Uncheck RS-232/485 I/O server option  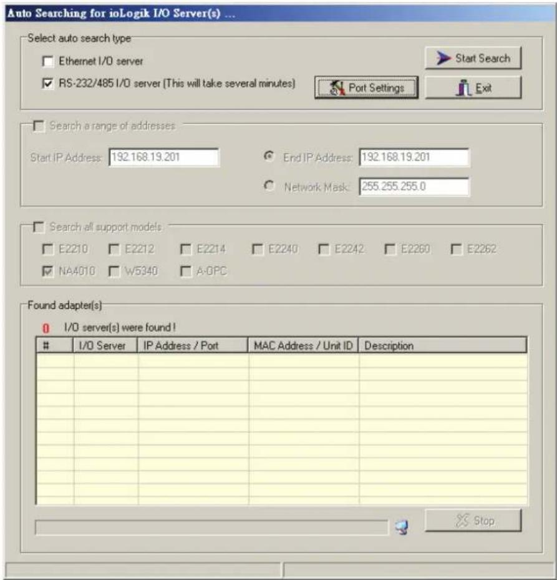coord(47,83)
